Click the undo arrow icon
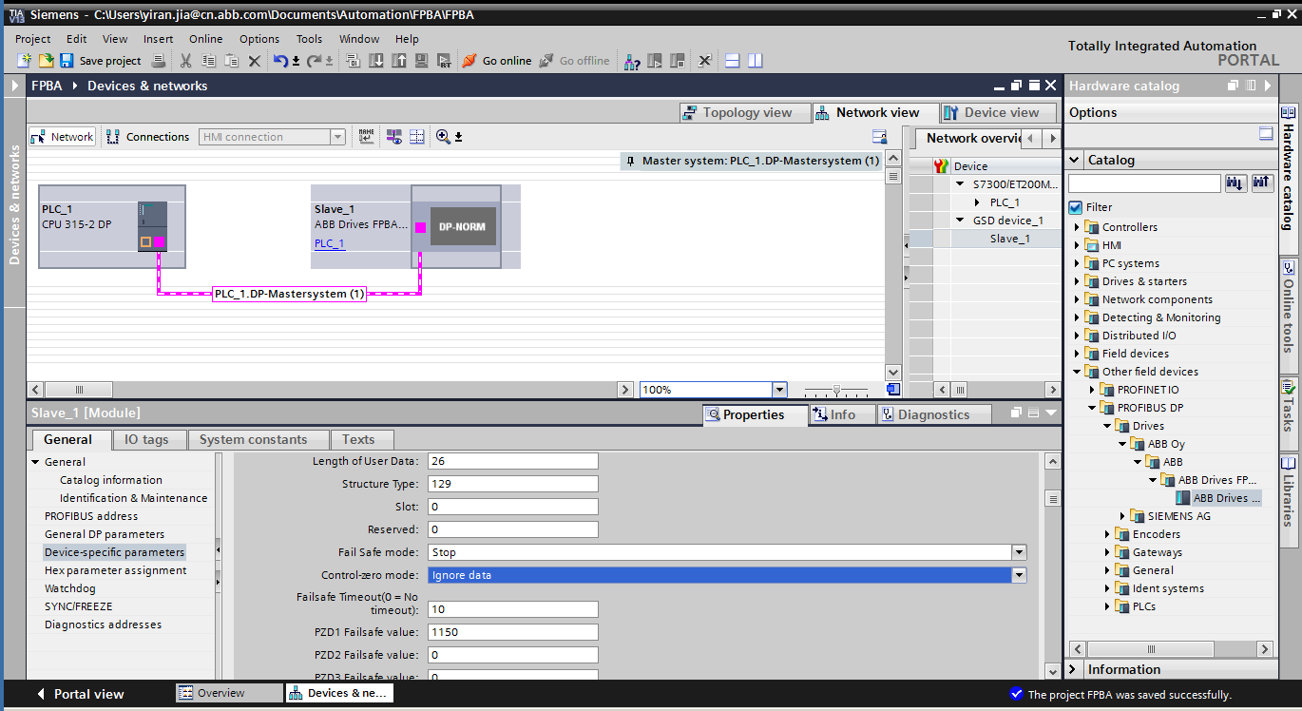The width and height of the screenshot is (1302, 711). pyautogui.click(x=280, y=61)
